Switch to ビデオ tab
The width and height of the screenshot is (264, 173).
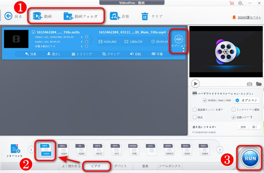point(96,166)
